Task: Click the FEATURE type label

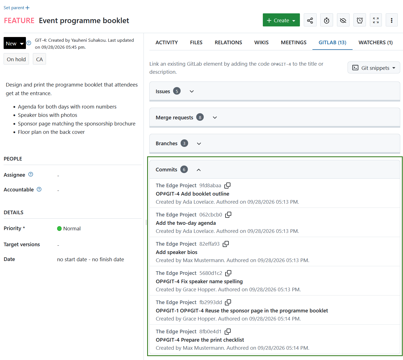Action: tap(19, 21)
